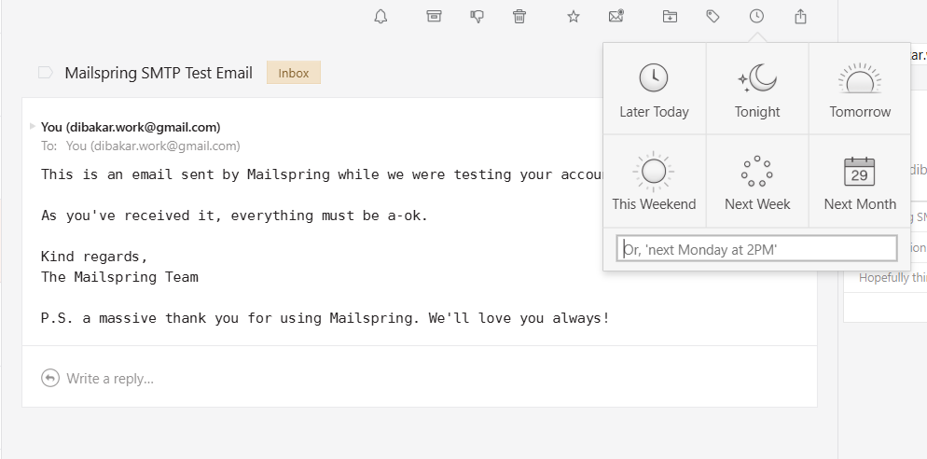Toggle the important marker beside subject
The width and height of the screenshot is (927, 459).
(46, 73)
